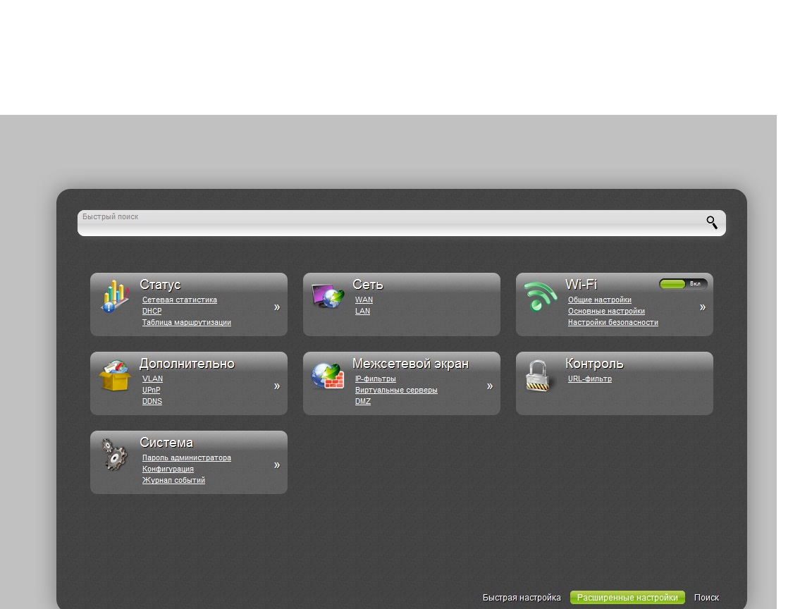Click the green Wi-Fi signal icon
This screenshot has height=609, width=812.
540,296
